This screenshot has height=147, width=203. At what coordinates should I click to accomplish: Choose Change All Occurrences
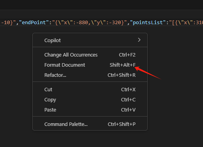coord(90,55)
